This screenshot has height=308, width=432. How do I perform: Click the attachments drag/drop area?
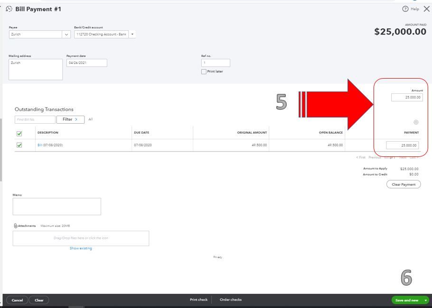coord(81,238)
